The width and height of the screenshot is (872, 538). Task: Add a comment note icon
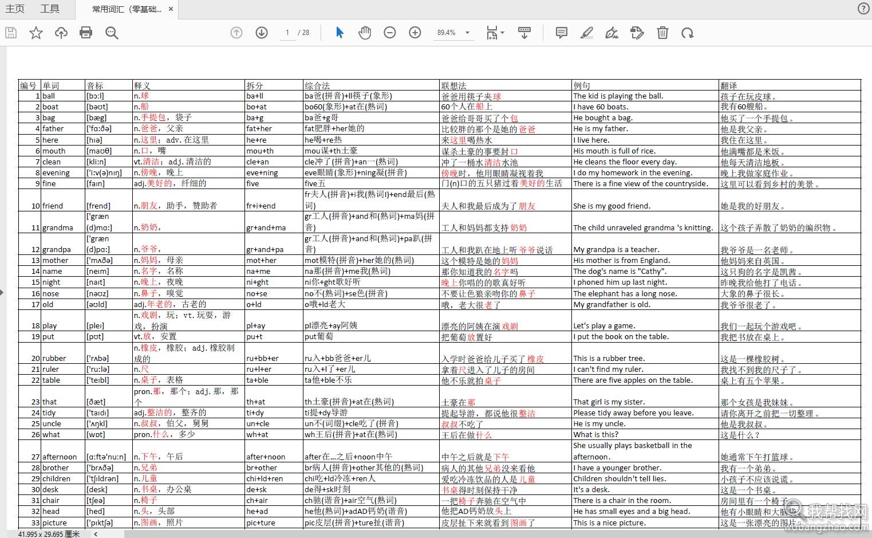pos(562,33)
